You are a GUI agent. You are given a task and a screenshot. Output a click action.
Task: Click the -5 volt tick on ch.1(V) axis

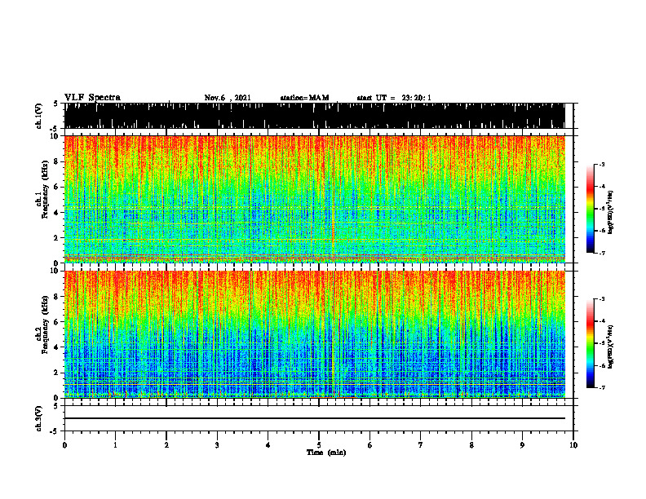pyautogui.click(x=55, y=129)
